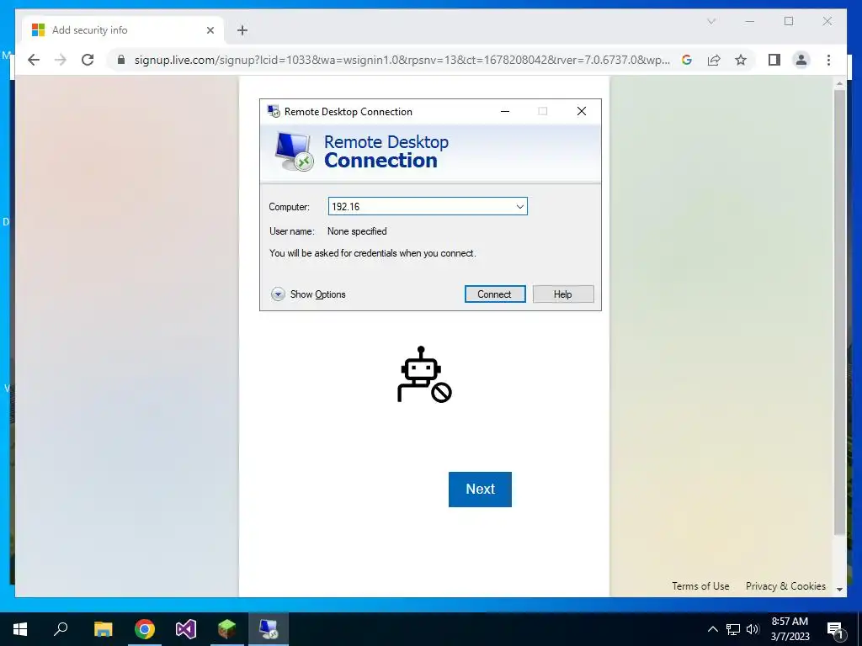Open Chrome tab search chevron
This screenshot has height=646, width=862.
click(x=711, y=21)
